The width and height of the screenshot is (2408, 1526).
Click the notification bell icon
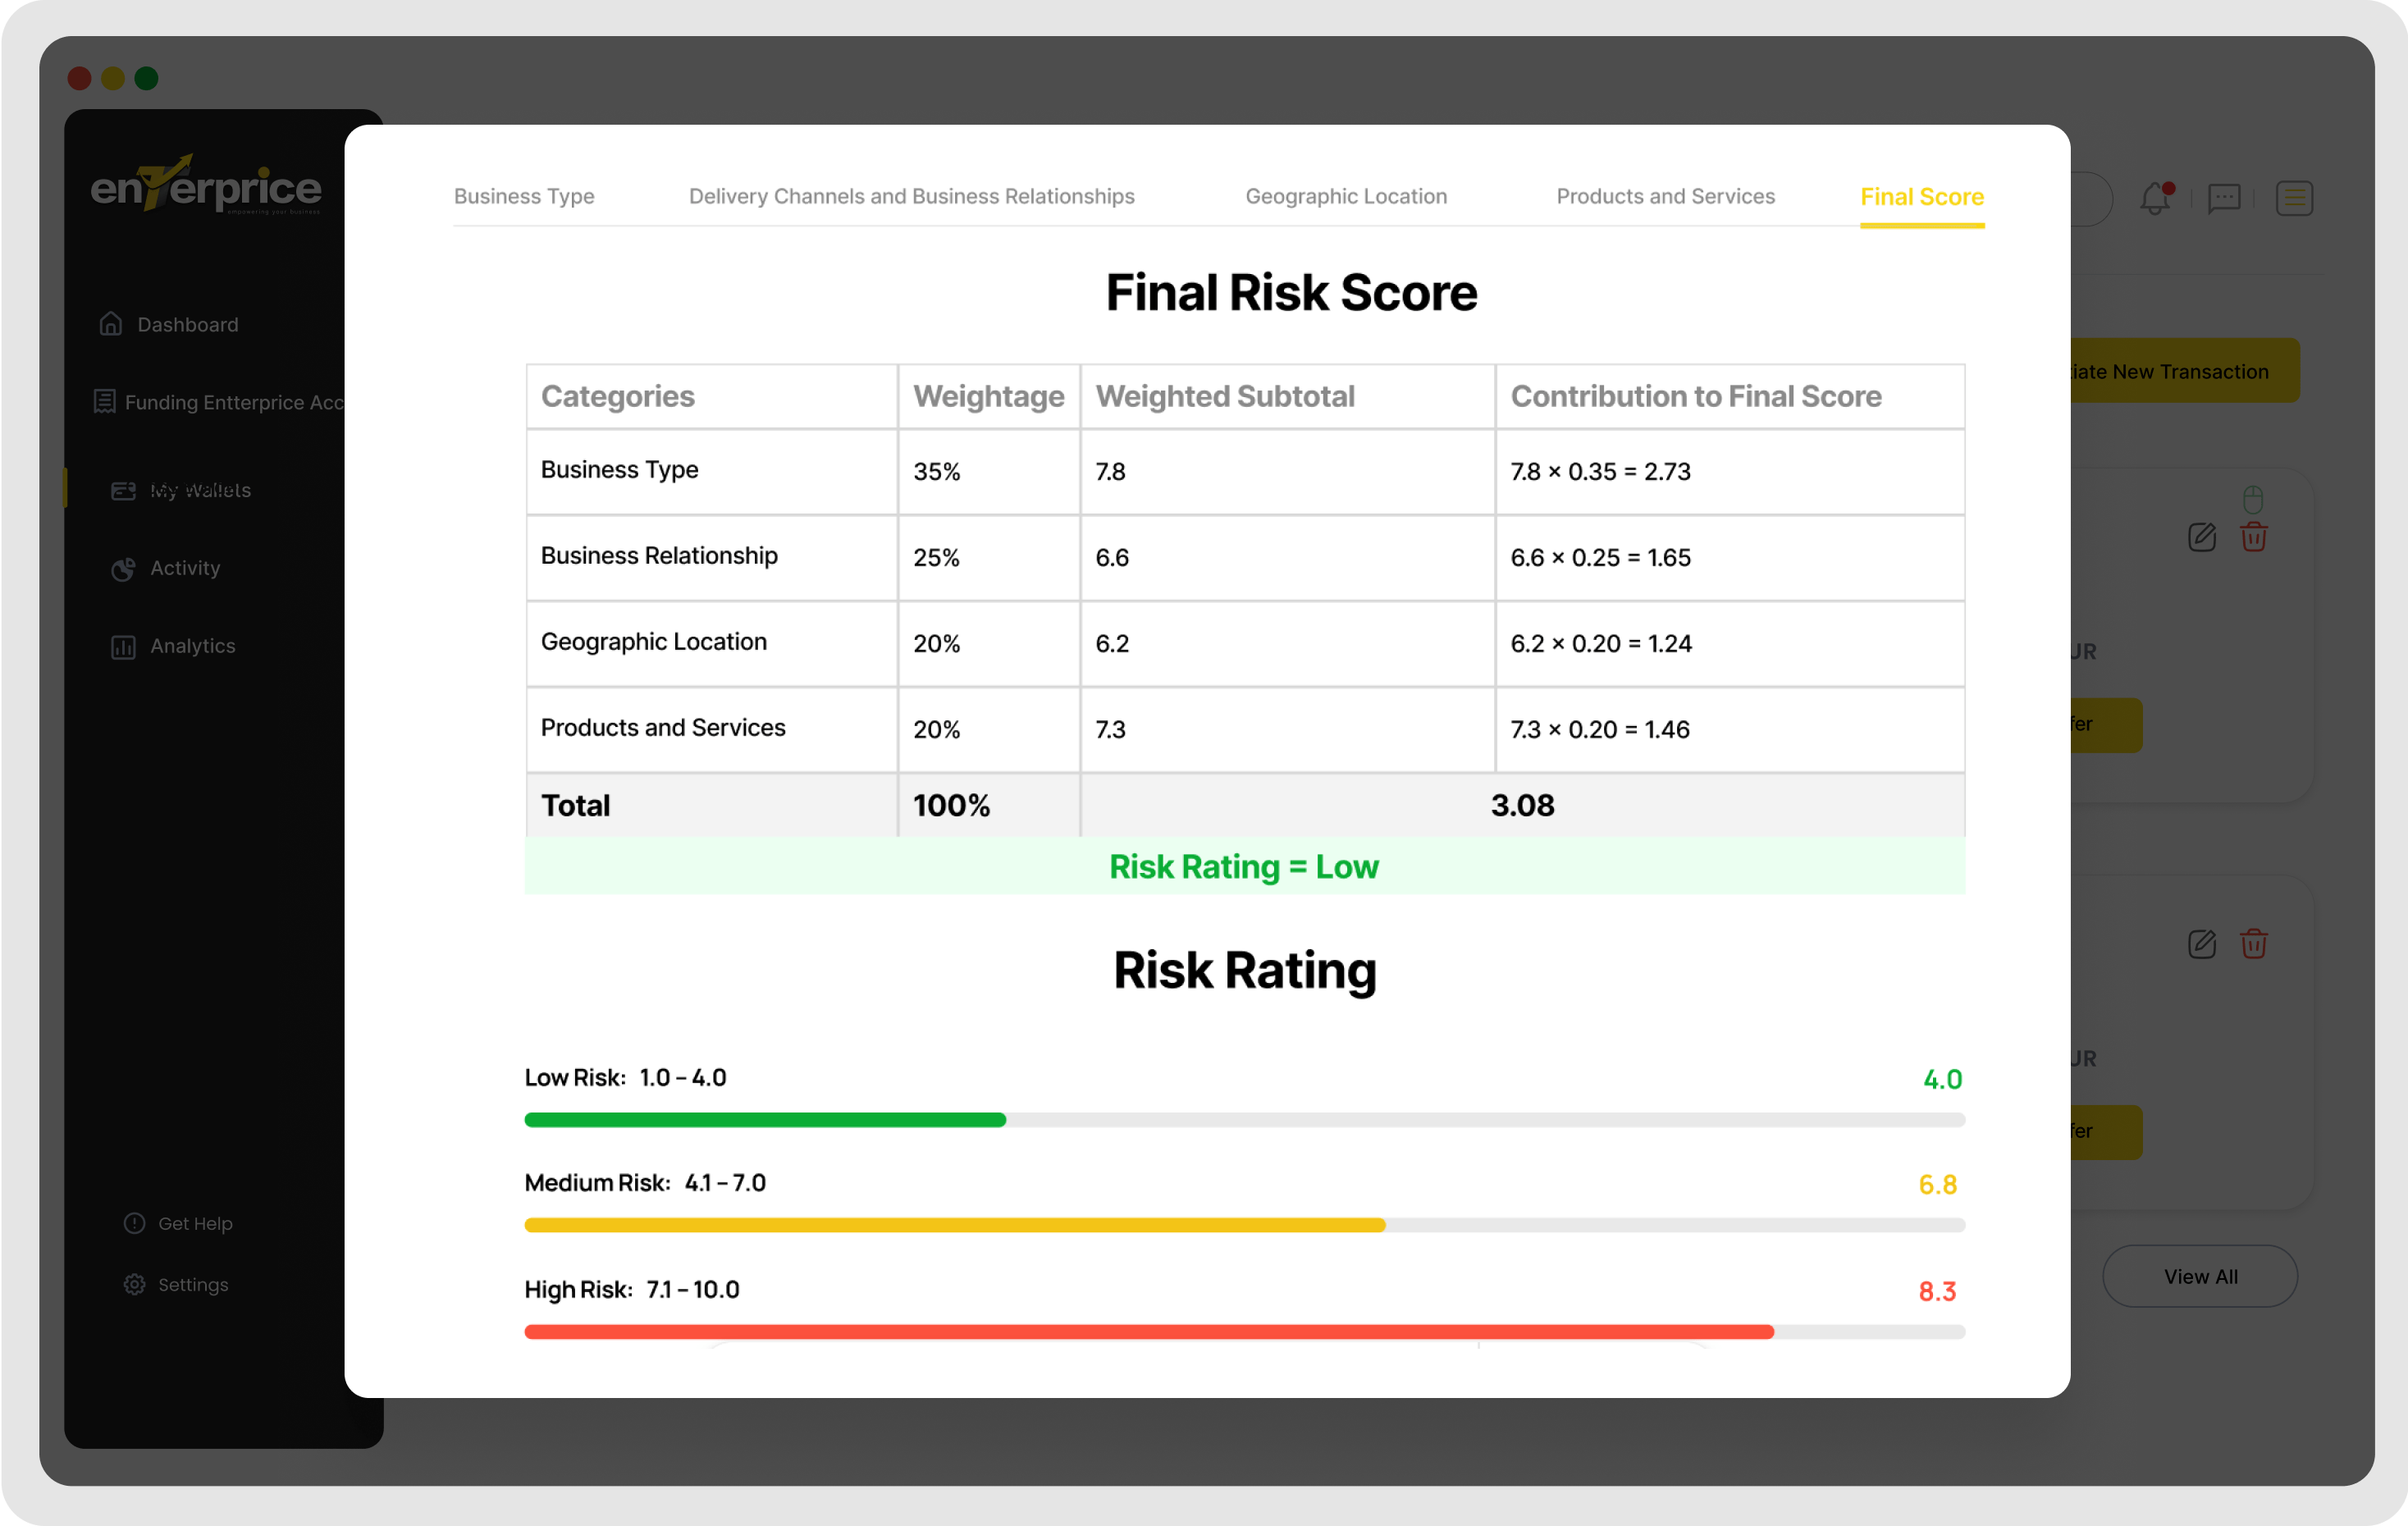(2155, 198)
